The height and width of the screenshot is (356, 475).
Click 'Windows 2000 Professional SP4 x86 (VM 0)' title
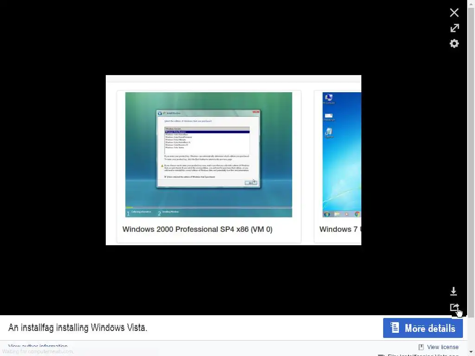point(198,229)
